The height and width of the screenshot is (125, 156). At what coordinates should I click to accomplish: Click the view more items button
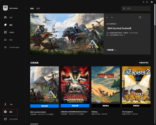pyautogui.click(x=144, y=63)
